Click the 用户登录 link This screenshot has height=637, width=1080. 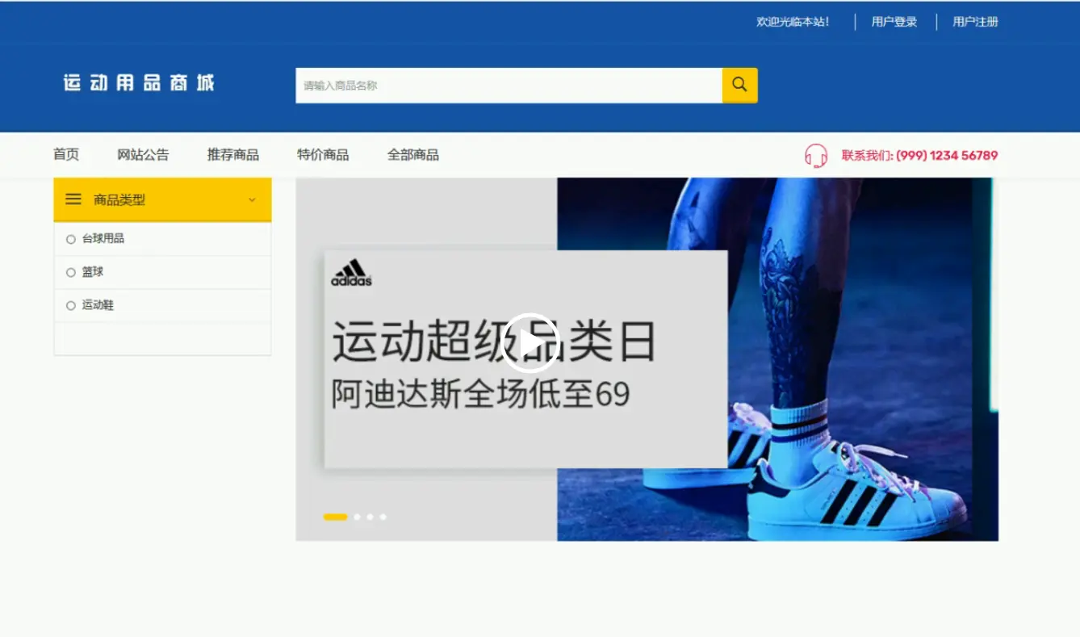(894, 22)
